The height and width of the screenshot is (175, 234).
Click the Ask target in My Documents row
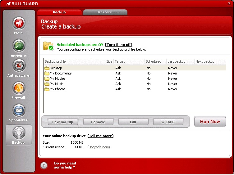pyautogui.click(x=118, y=73)
